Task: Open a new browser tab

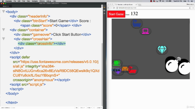Action: [140, 5]
